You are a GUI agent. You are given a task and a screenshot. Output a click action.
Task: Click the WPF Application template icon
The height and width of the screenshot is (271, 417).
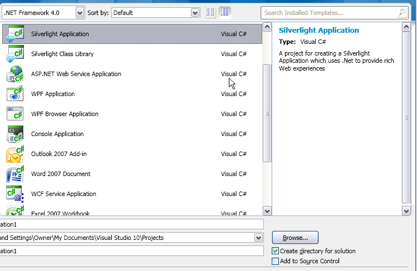(x=15, y=94)
